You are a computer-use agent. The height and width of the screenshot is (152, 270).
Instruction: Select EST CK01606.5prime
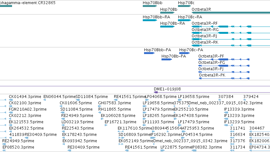76,103
